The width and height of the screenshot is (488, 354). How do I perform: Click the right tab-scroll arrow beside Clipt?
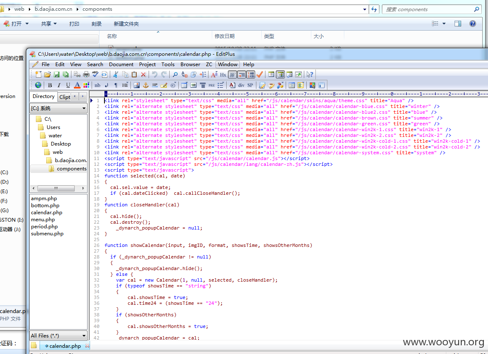83,96
